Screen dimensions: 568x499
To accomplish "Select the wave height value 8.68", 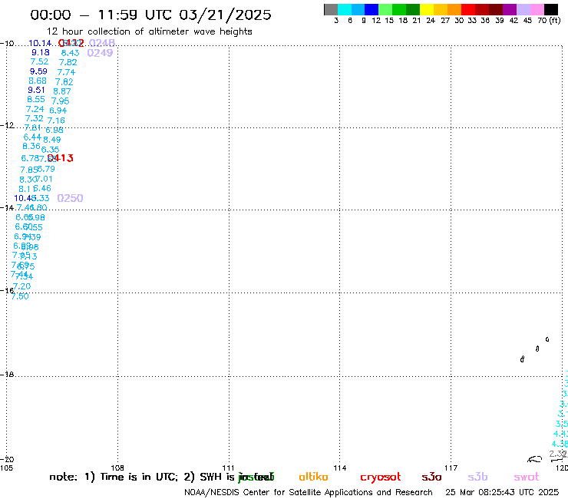I will click(38, 81).
